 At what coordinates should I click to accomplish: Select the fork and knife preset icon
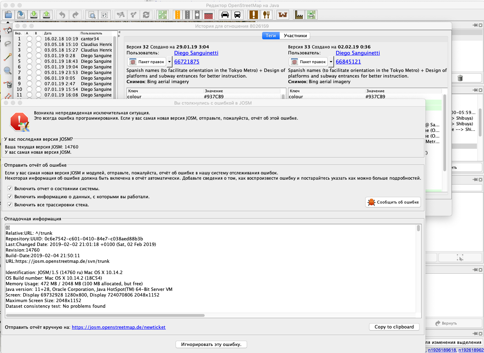tap(267, 15)
